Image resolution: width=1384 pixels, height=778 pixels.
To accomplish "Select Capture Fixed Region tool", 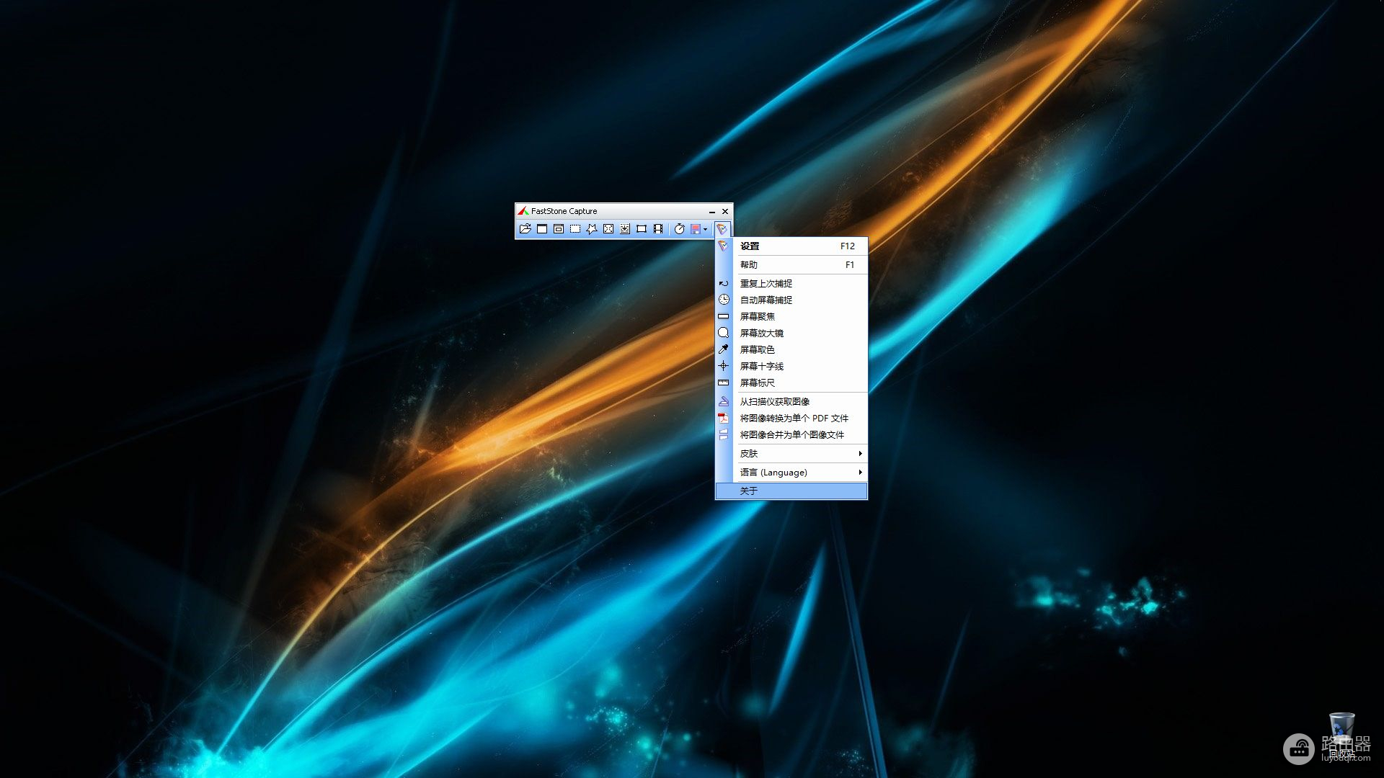I will [642, 229].
